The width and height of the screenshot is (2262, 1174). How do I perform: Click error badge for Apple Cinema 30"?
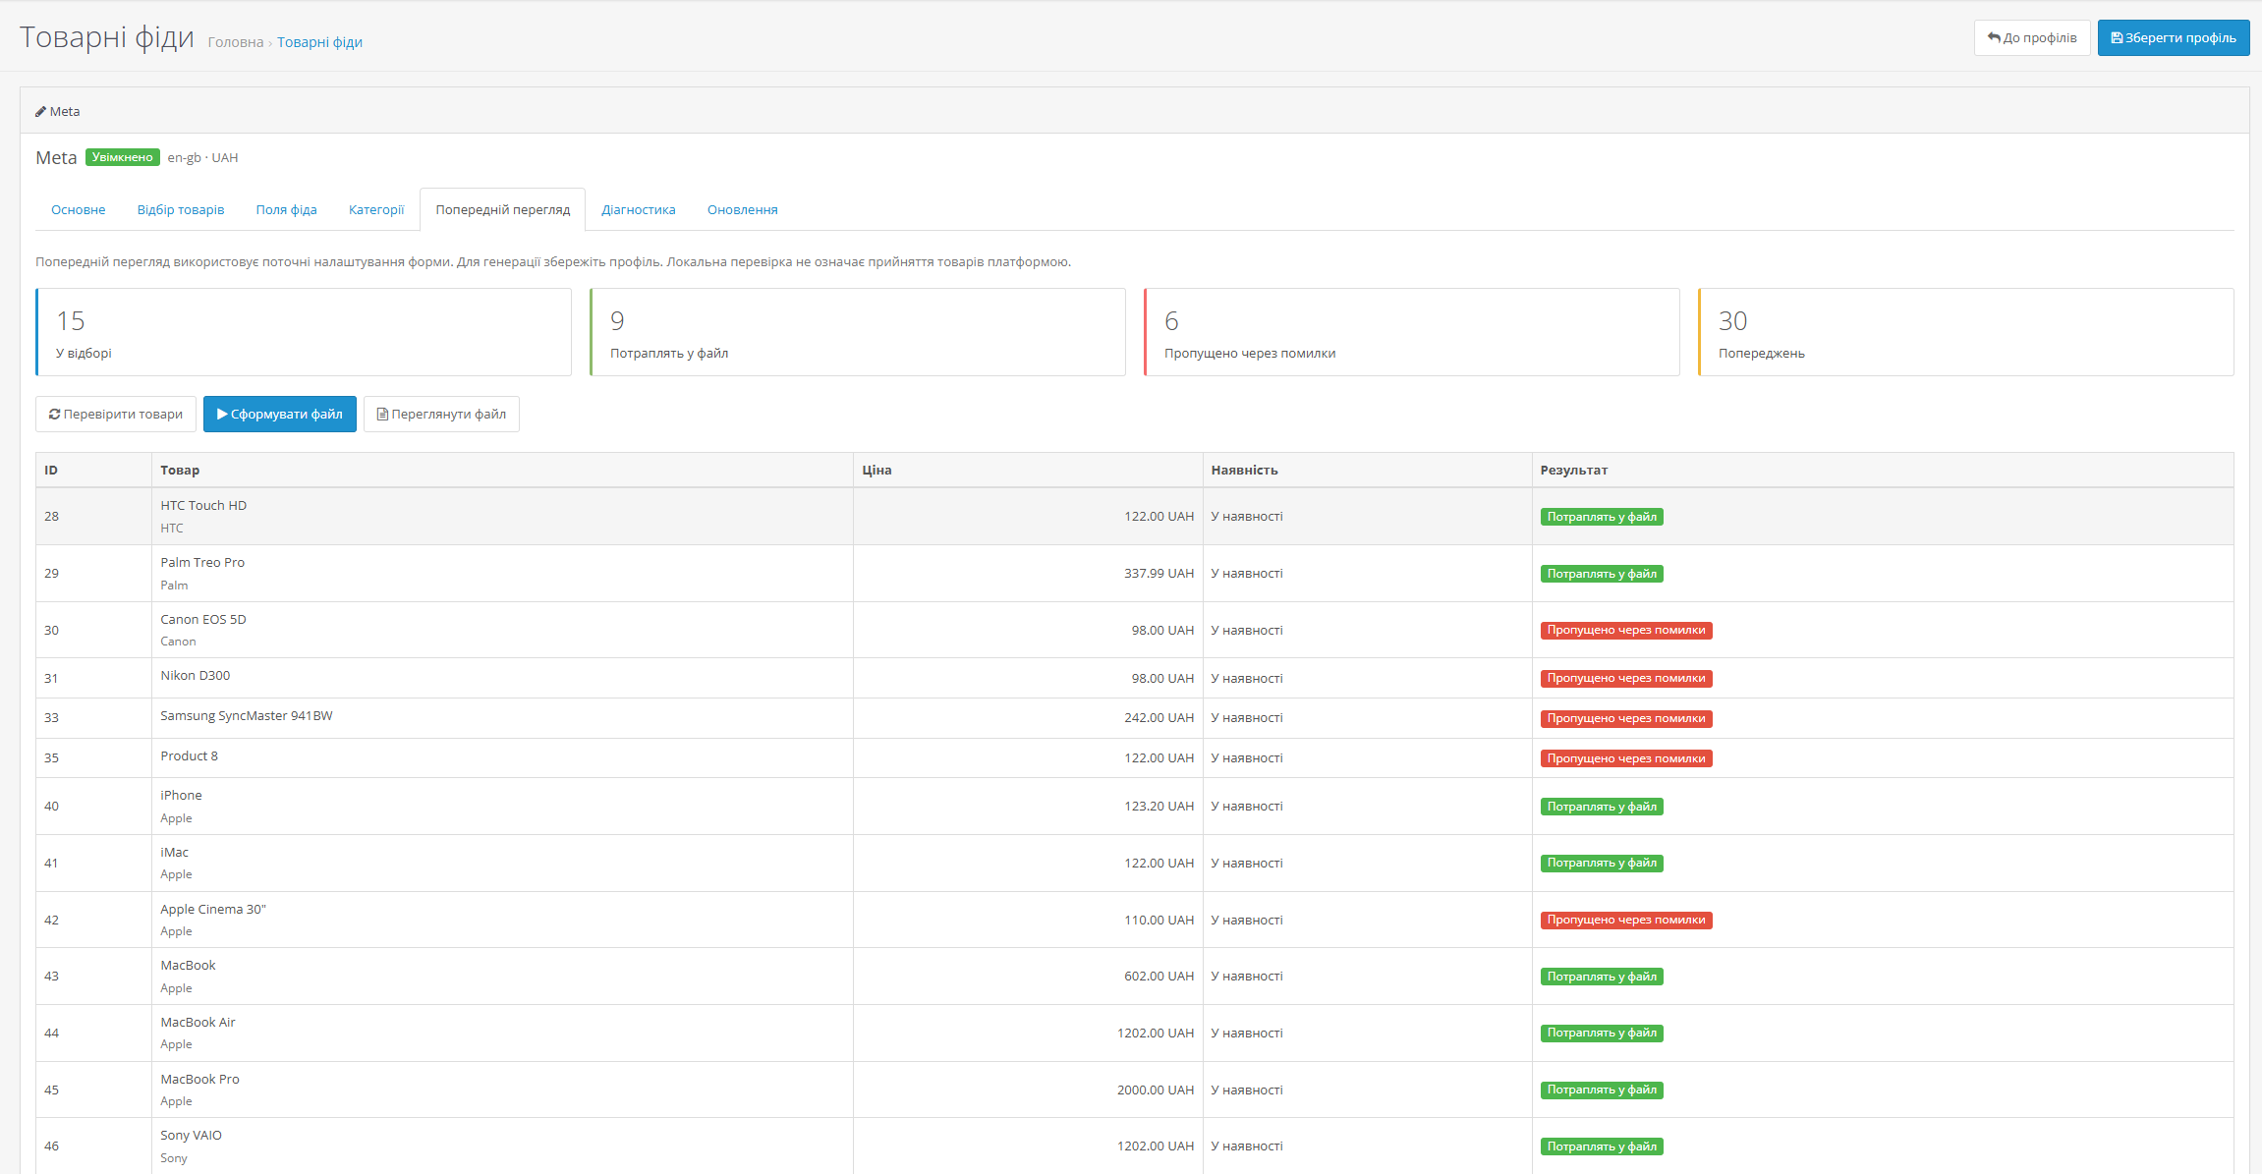[1626, 921]
